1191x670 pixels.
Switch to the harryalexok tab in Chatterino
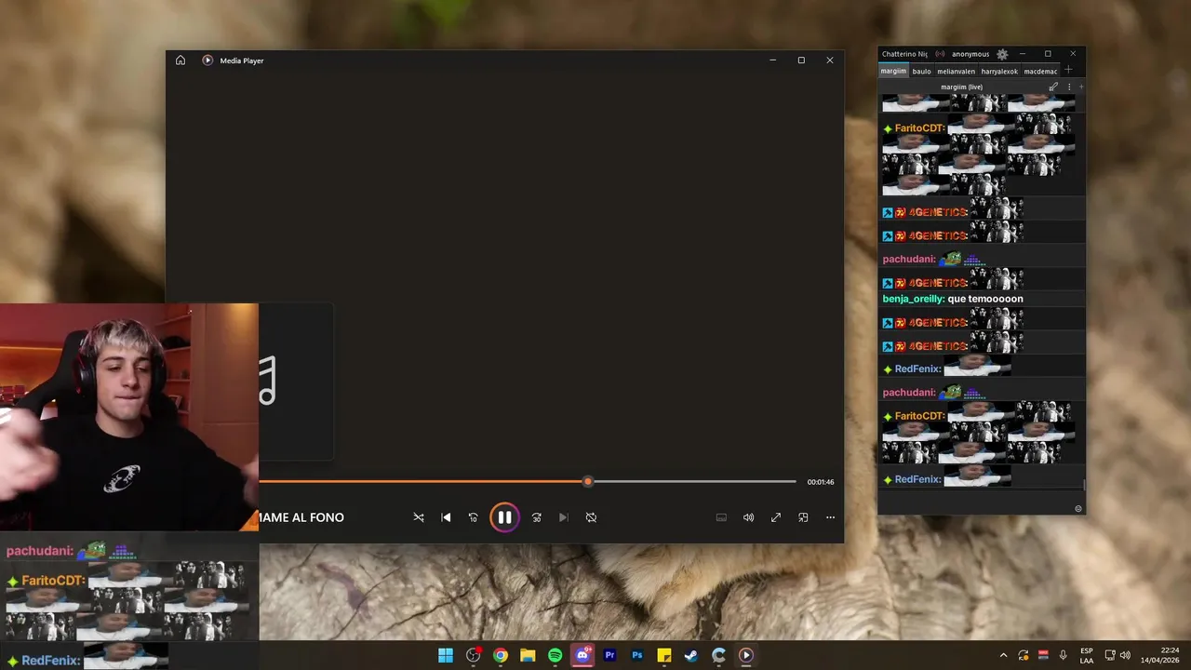[x=999, y=71]
